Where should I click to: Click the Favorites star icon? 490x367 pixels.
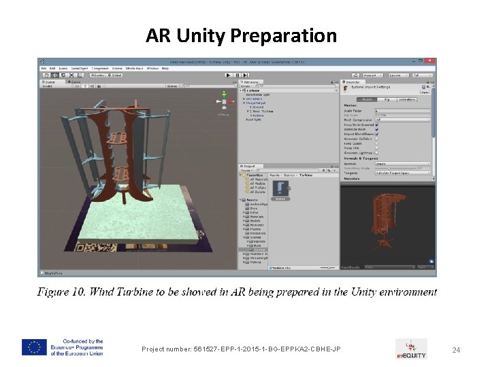coord(244,175)
